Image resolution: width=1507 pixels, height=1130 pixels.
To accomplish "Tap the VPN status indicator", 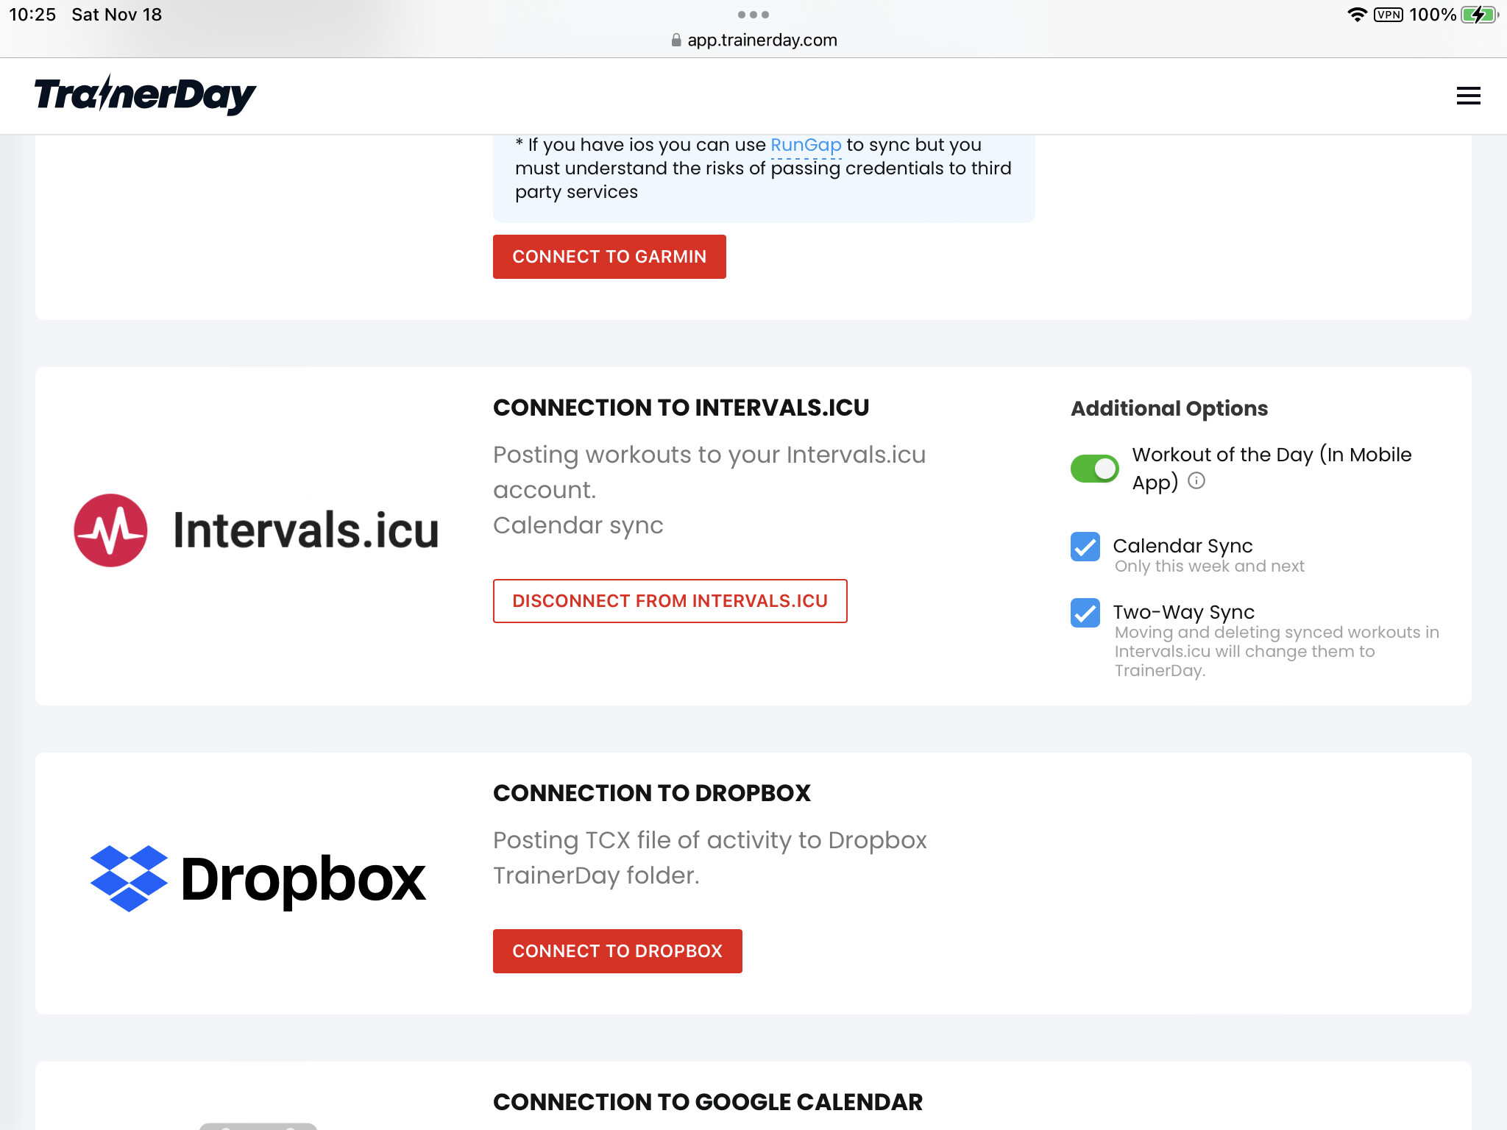I will [x=1388, y=15].
